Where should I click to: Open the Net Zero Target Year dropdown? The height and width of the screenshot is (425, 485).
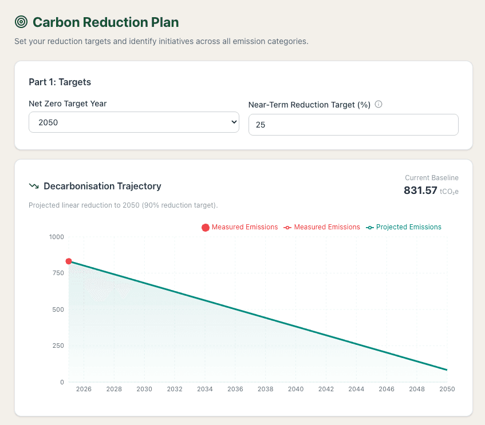(134, 122)
